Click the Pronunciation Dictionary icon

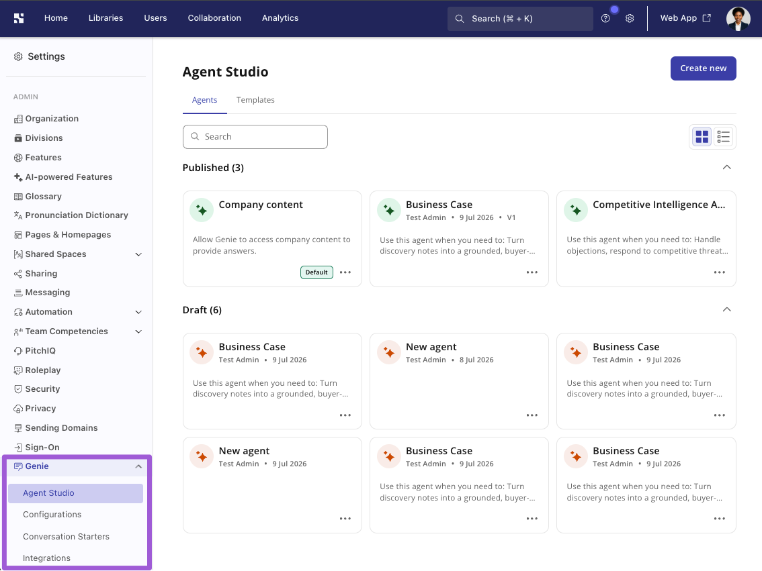point(18,215)
